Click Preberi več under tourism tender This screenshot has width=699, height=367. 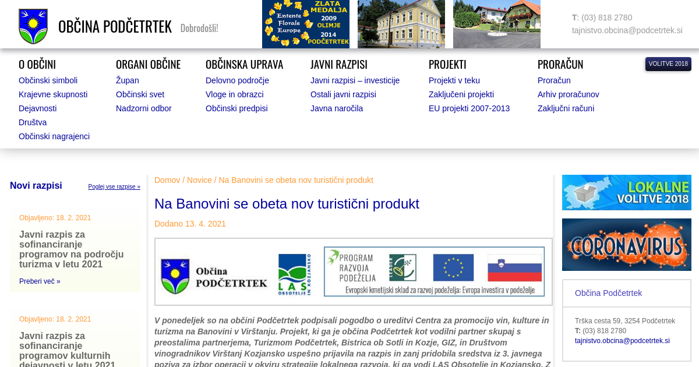click(x=40, y=281)
